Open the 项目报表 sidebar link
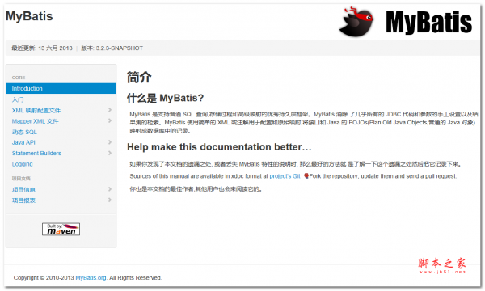 [23, 200]
